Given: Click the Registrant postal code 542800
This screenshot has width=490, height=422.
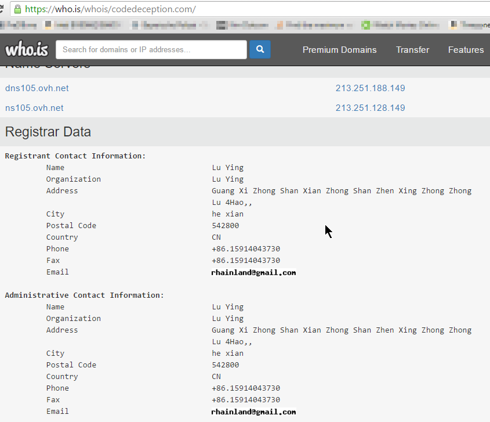Looking at the screenshot, I should [x=225, y=226].
